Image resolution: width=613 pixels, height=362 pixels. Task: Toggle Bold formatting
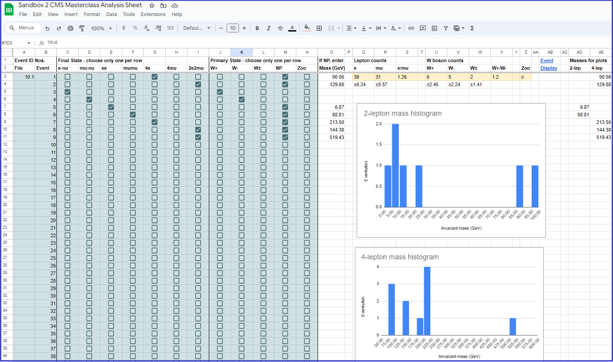point(257,28)
